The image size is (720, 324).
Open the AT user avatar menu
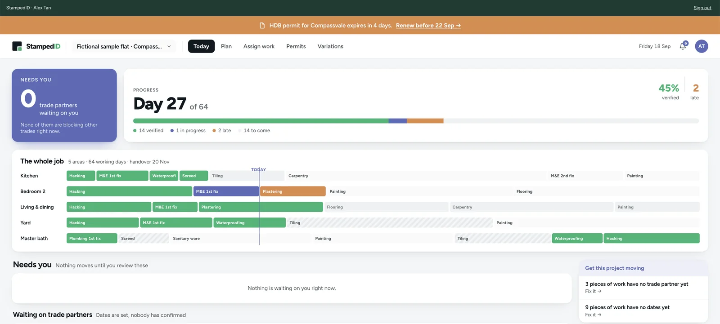(701, 46)
